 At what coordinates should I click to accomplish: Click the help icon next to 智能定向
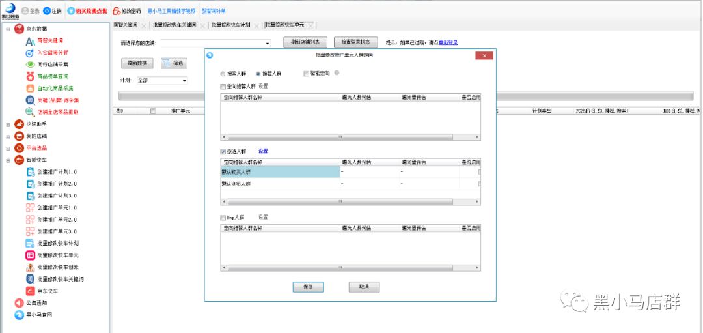click(x=337, y=73)
